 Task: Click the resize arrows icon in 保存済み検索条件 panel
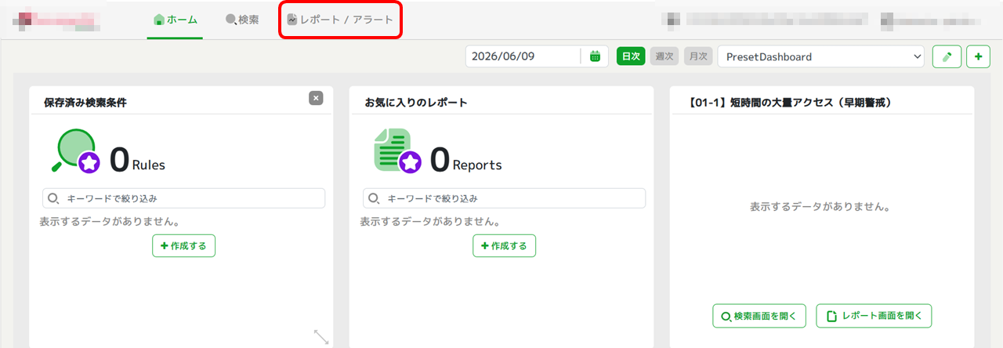321,336
